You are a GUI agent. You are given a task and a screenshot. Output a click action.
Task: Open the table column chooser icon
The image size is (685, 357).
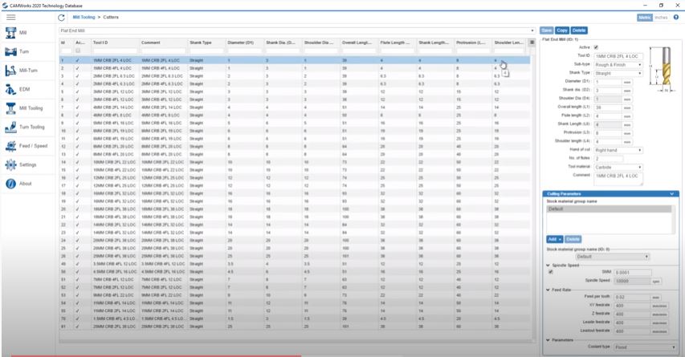(x=532, y=43)
